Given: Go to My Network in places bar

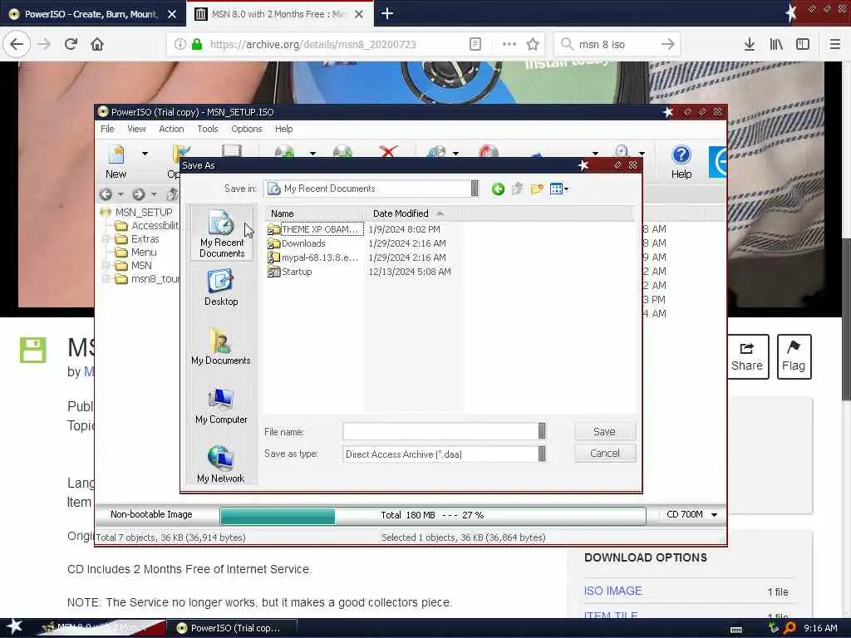Looking at the screenshot, I should (221, 464).
